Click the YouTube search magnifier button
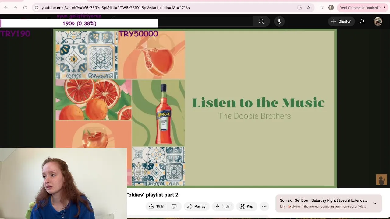This screenshot has width=390, height=219. [x=261, y=21]
